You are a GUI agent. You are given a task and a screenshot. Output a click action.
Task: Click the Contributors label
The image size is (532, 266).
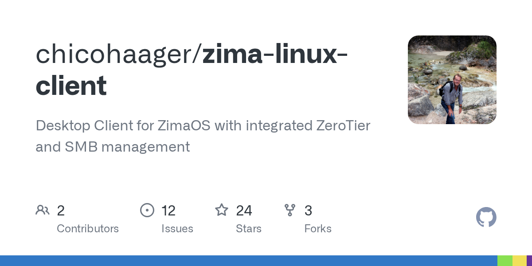[88, 229]
